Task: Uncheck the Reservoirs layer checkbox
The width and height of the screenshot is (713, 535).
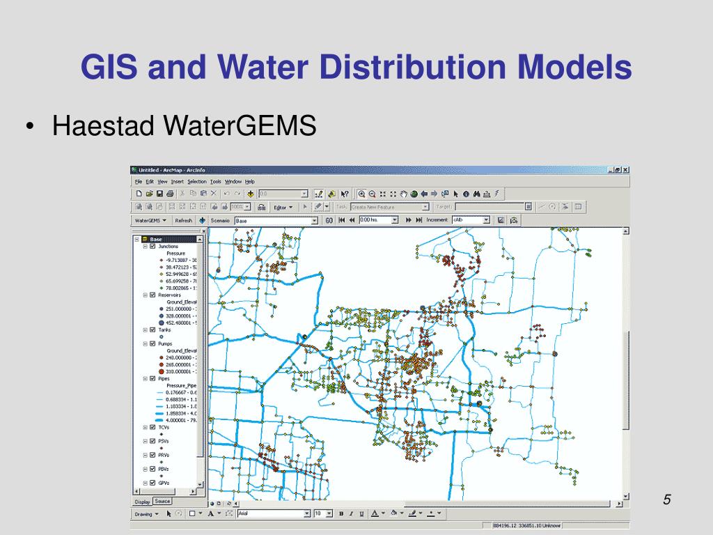Action: (x=152, y=295)
